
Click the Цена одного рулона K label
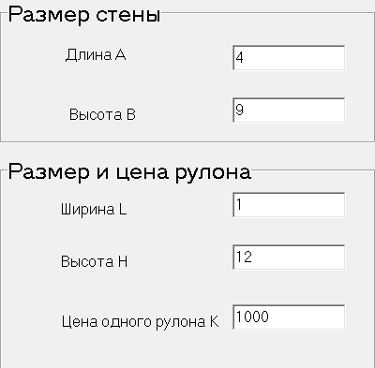pyautogui.click(x=140, y=321)
